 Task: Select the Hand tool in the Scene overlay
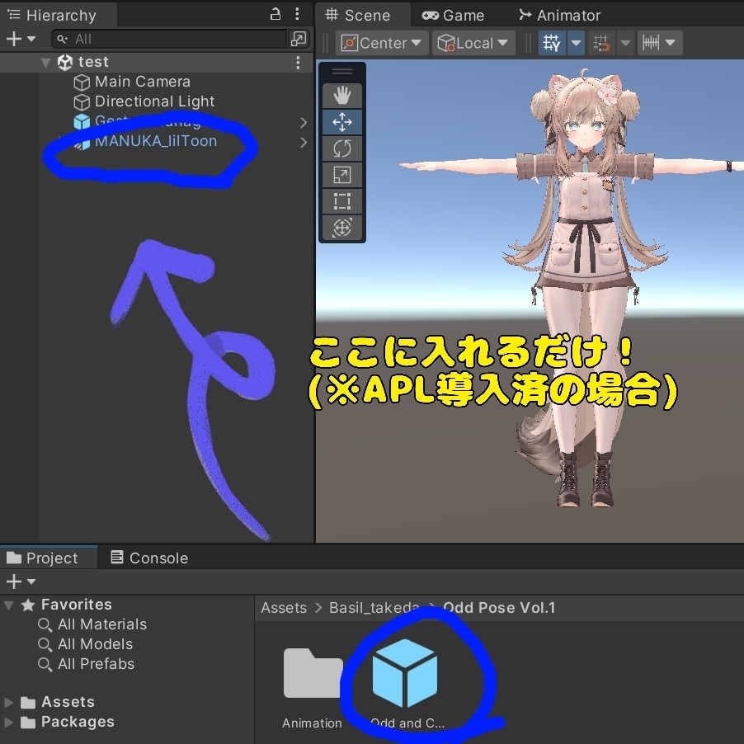pyautogui.click(x=341, y=95)
